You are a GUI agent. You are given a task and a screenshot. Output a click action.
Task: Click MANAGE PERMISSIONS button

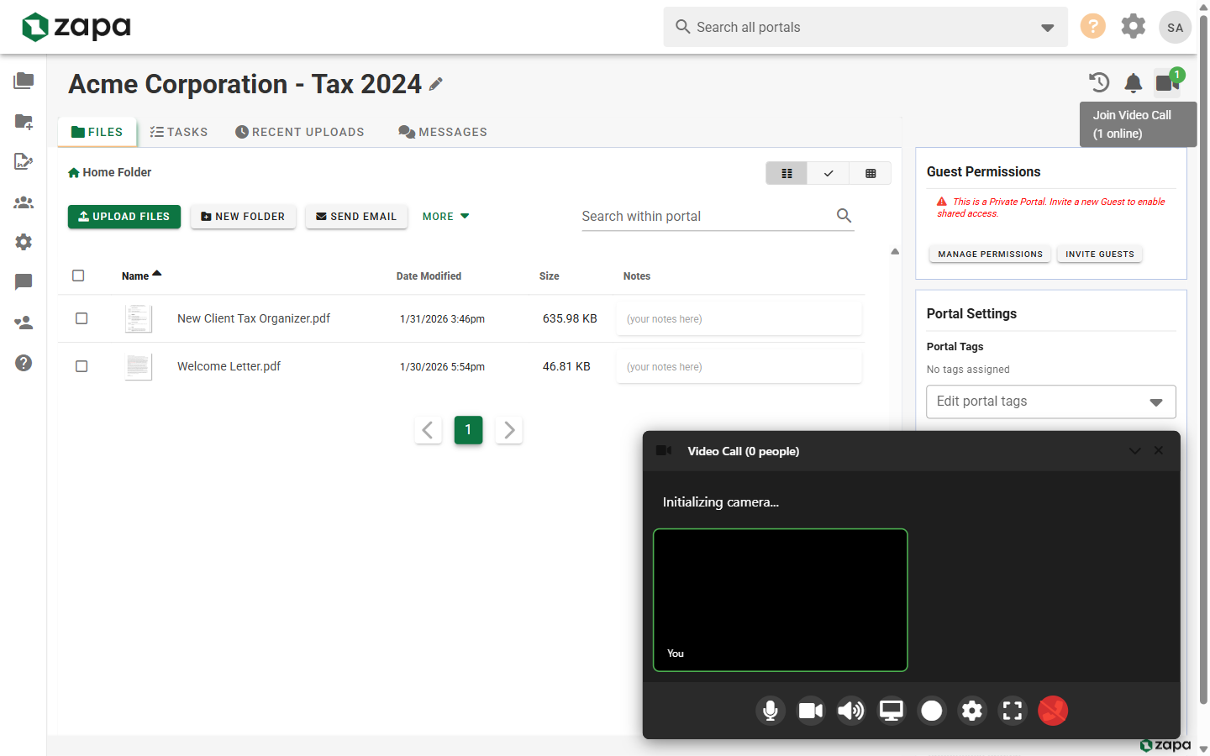(990, 254)
